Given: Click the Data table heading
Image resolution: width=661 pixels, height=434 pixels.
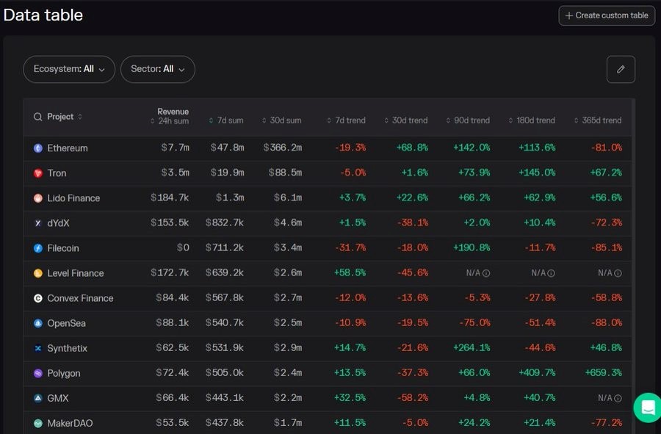Looking at the screenshot, I should 43,15.
